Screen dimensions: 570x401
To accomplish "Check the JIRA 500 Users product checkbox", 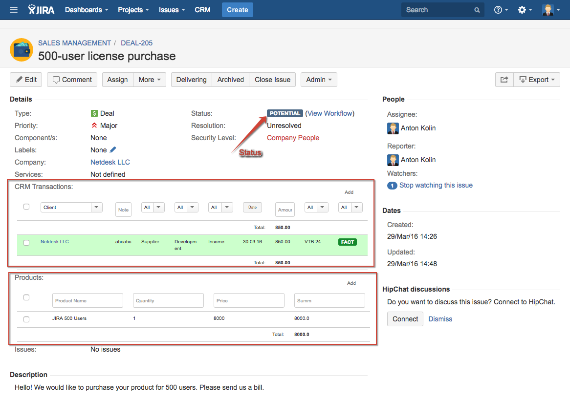I will tap(26, 319).
